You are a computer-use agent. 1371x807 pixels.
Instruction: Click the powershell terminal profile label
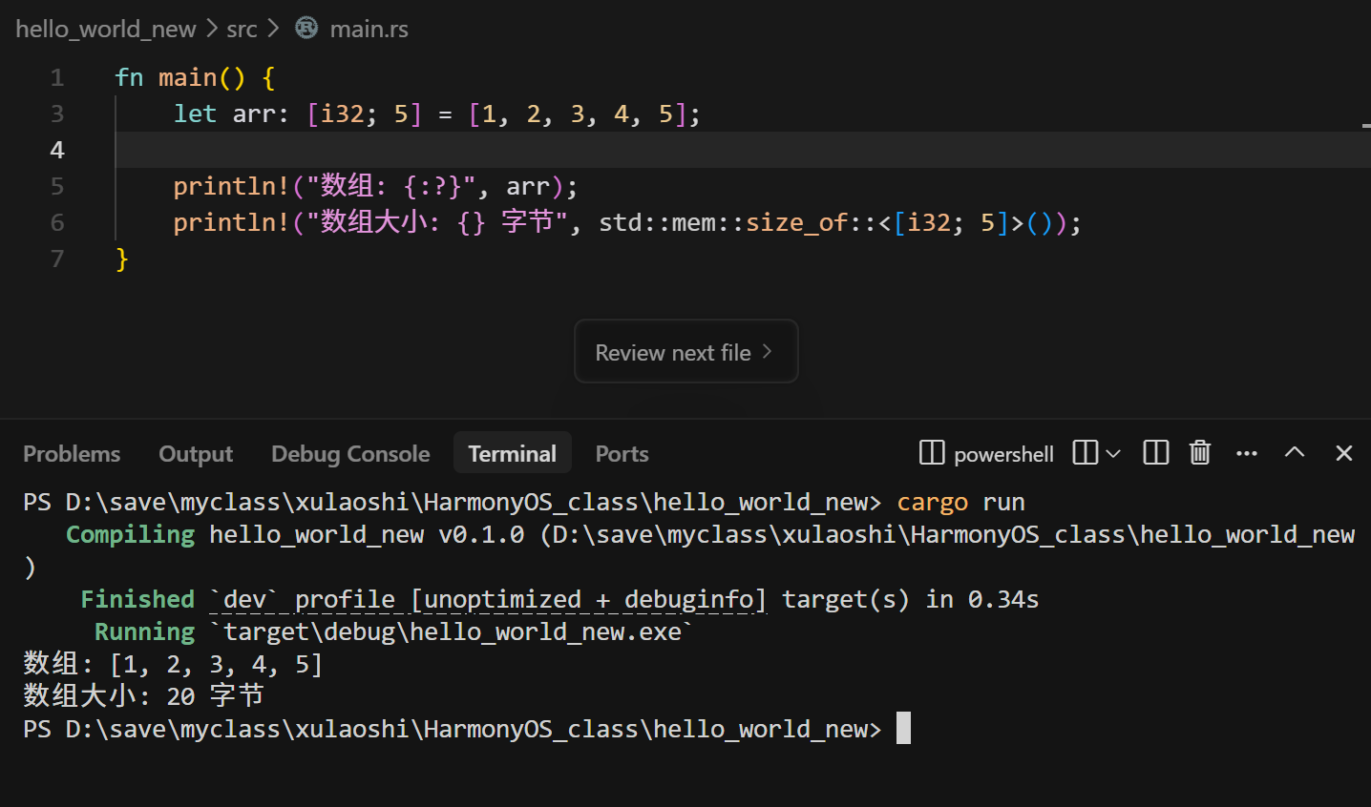(x=1003, y=454)
